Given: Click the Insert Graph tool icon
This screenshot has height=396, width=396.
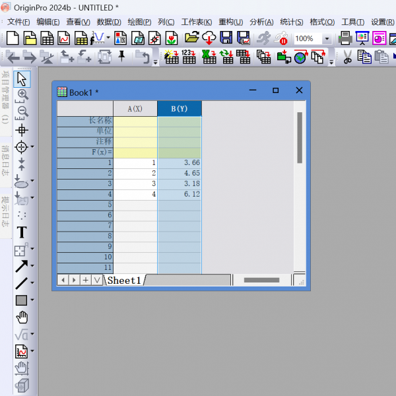Looking at the screenshot, I should [x=21, y=351].
